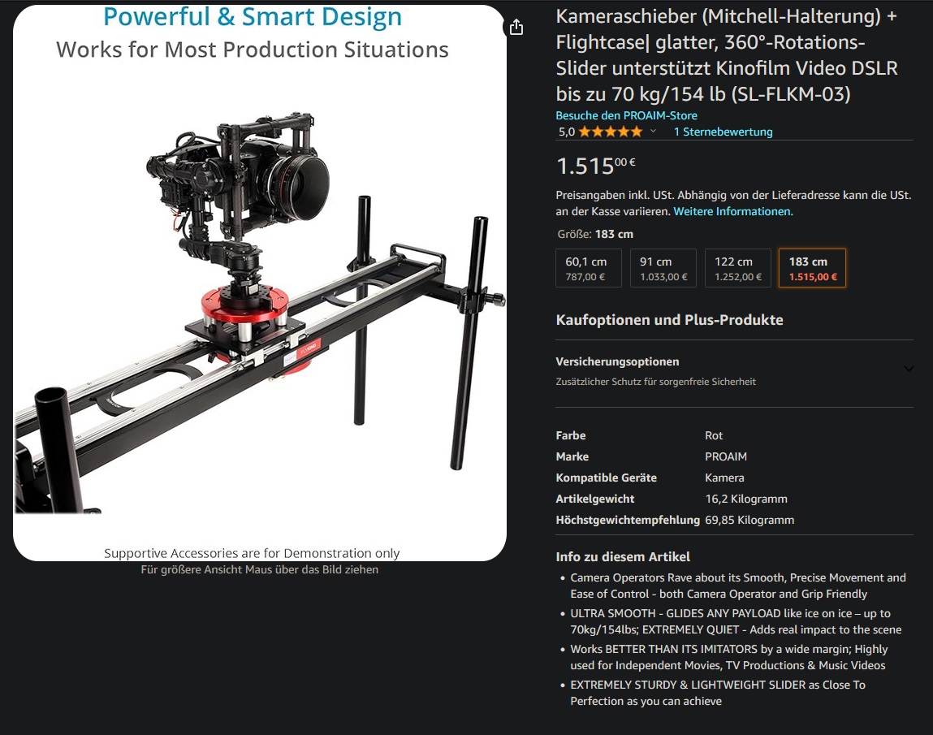The height and width of the screenshot is (735, 933).
Task: Visit the PROAIM-Store link
Action: pyautogui.click(x=626, y=115)
